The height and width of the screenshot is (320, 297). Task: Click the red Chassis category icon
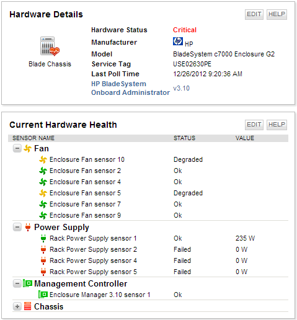[27, 306]
